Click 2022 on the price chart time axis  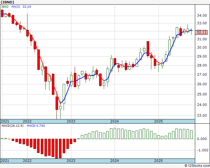point(27,121)
